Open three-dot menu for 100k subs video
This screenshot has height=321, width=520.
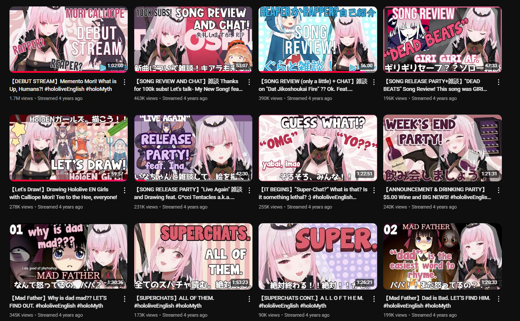click(x=249, y=82)
